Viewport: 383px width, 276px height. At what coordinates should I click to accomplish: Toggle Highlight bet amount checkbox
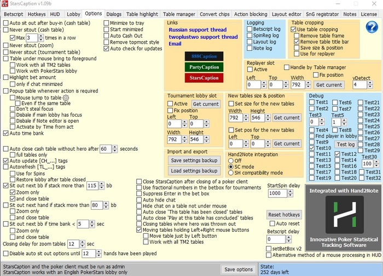pos(6,78)
